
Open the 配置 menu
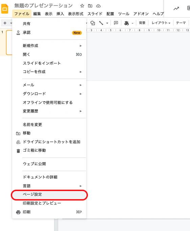(x=110, y=14)
